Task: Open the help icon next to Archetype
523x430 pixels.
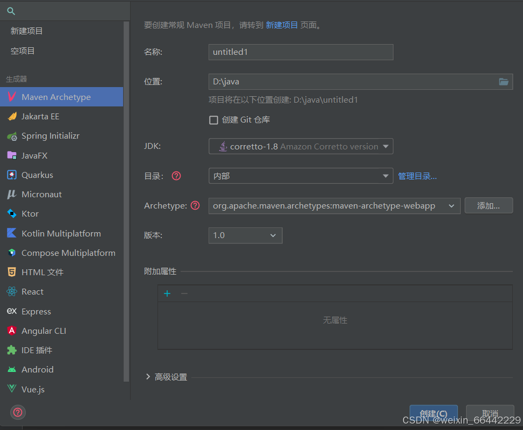Action: [x=195, y=205]
